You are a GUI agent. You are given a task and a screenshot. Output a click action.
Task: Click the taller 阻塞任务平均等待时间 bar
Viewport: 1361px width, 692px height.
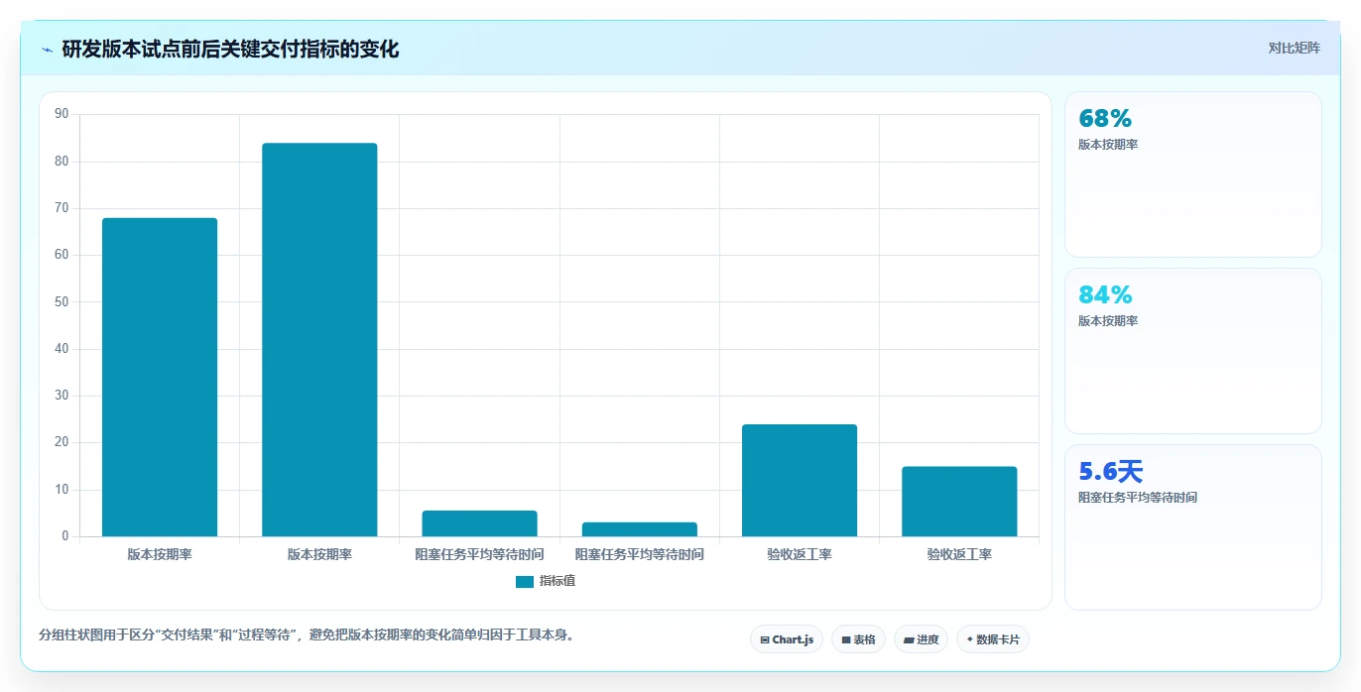480,523
